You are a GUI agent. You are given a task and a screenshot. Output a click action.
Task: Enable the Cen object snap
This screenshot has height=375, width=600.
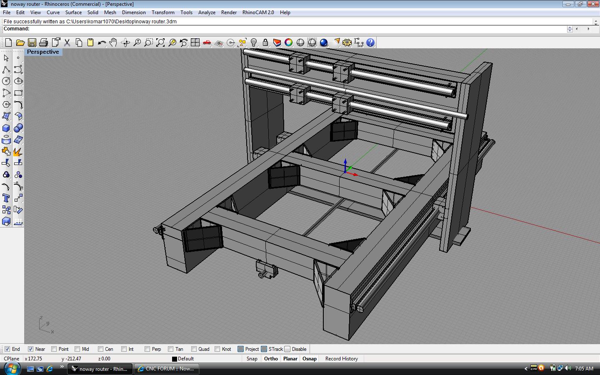coord(100,349)
